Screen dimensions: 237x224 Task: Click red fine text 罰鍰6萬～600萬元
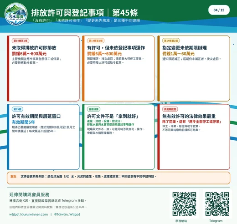tap(29, 54)
